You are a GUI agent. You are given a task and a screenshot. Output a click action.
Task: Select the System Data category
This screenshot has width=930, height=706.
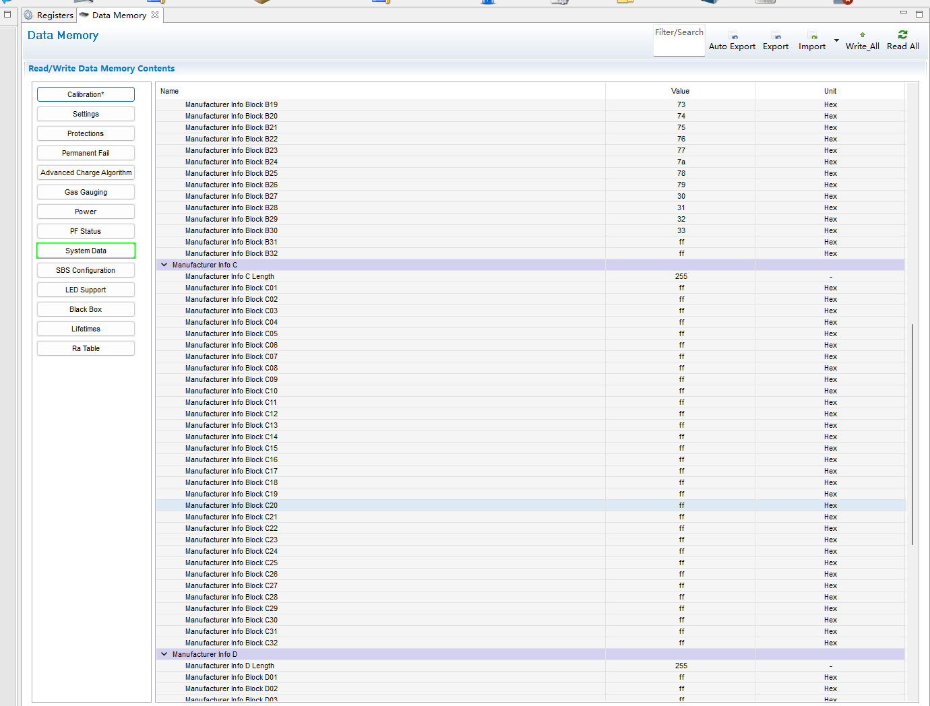click(86, 251)
